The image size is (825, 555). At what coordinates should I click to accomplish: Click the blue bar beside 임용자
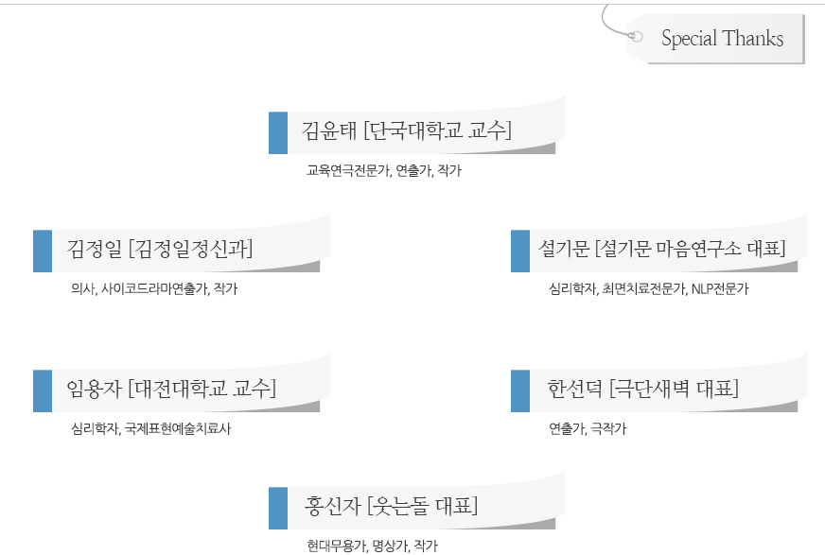42,391
